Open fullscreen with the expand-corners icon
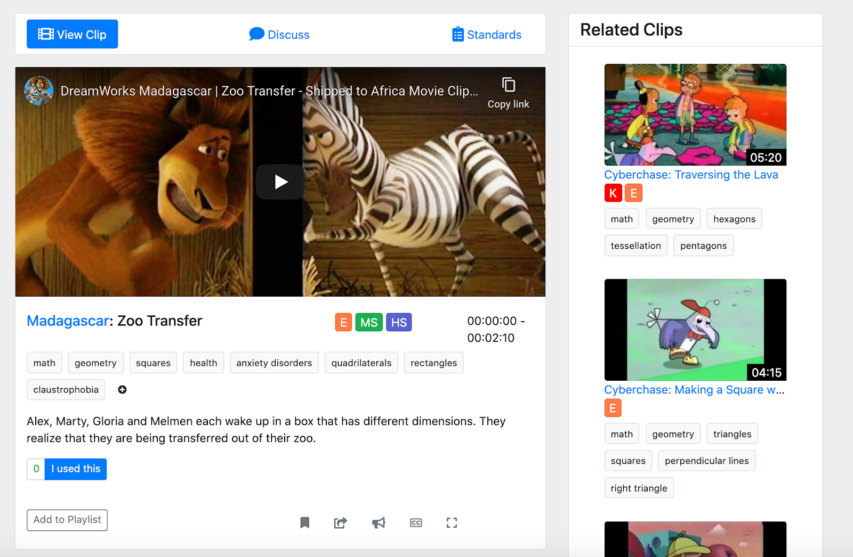853x557 pixels. tap(452, 522)
